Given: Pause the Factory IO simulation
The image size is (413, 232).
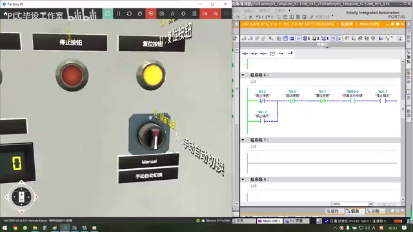Looking at the screenshot, I should 119,14.
